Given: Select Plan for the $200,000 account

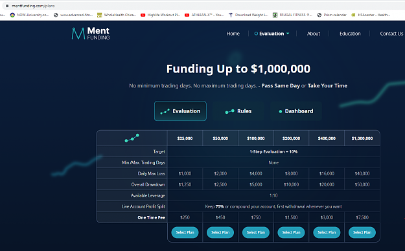Looking at the screenshot, I should pyautogui.click(x=291, y=232).
